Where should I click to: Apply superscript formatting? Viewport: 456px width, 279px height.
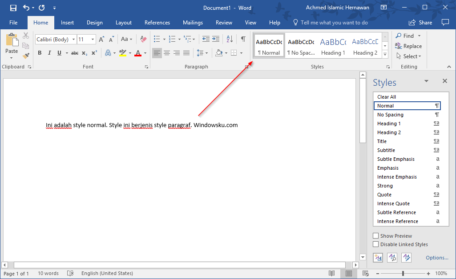(94, 53)
